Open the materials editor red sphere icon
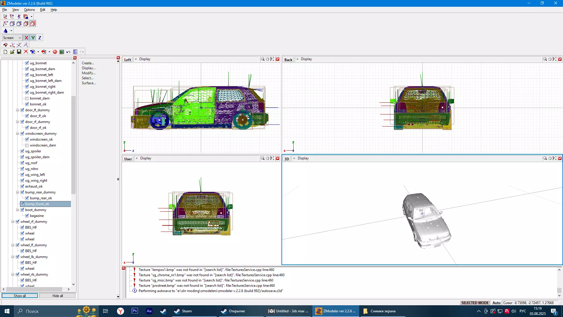This screenshot has height=317, width=563. pos(55,52)
